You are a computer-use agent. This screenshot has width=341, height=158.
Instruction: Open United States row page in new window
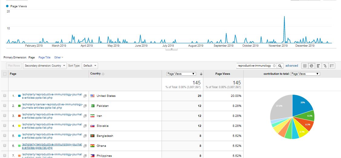tap(85, 96)
